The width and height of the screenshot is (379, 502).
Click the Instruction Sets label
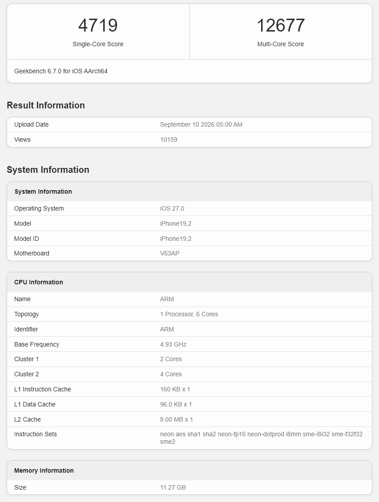pos(35,434)
